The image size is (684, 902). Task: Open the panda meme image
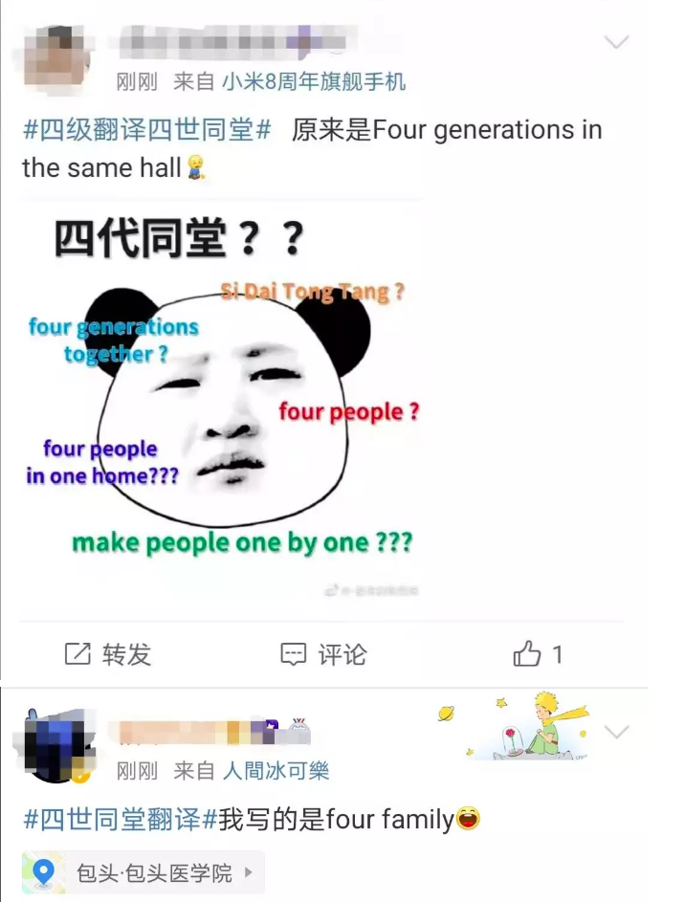pos(222,407)
